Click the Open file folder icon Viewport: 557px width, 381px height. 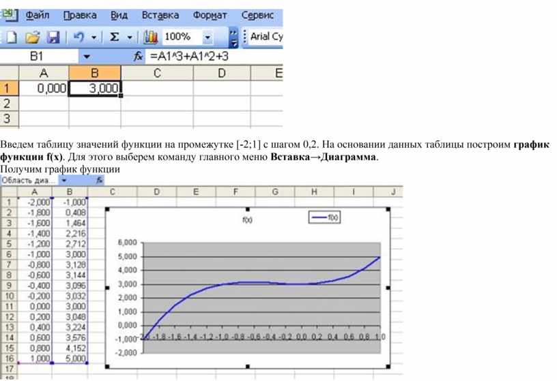tap(32, 37)
